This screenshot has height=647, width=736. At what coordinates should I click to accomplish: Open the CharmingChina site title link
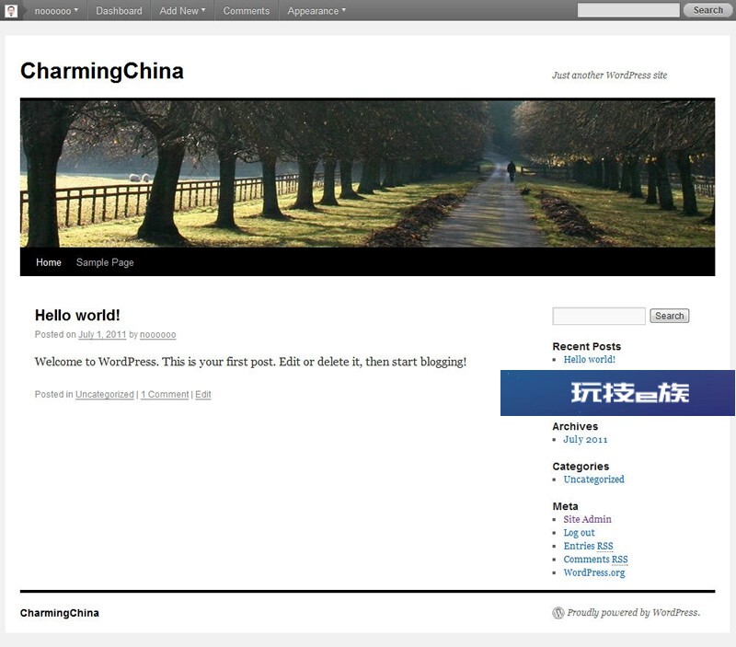point(102,71)
